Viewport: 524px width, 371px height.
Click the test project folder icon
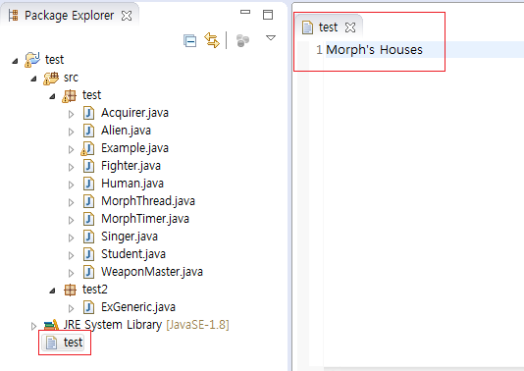pos(32,60)
